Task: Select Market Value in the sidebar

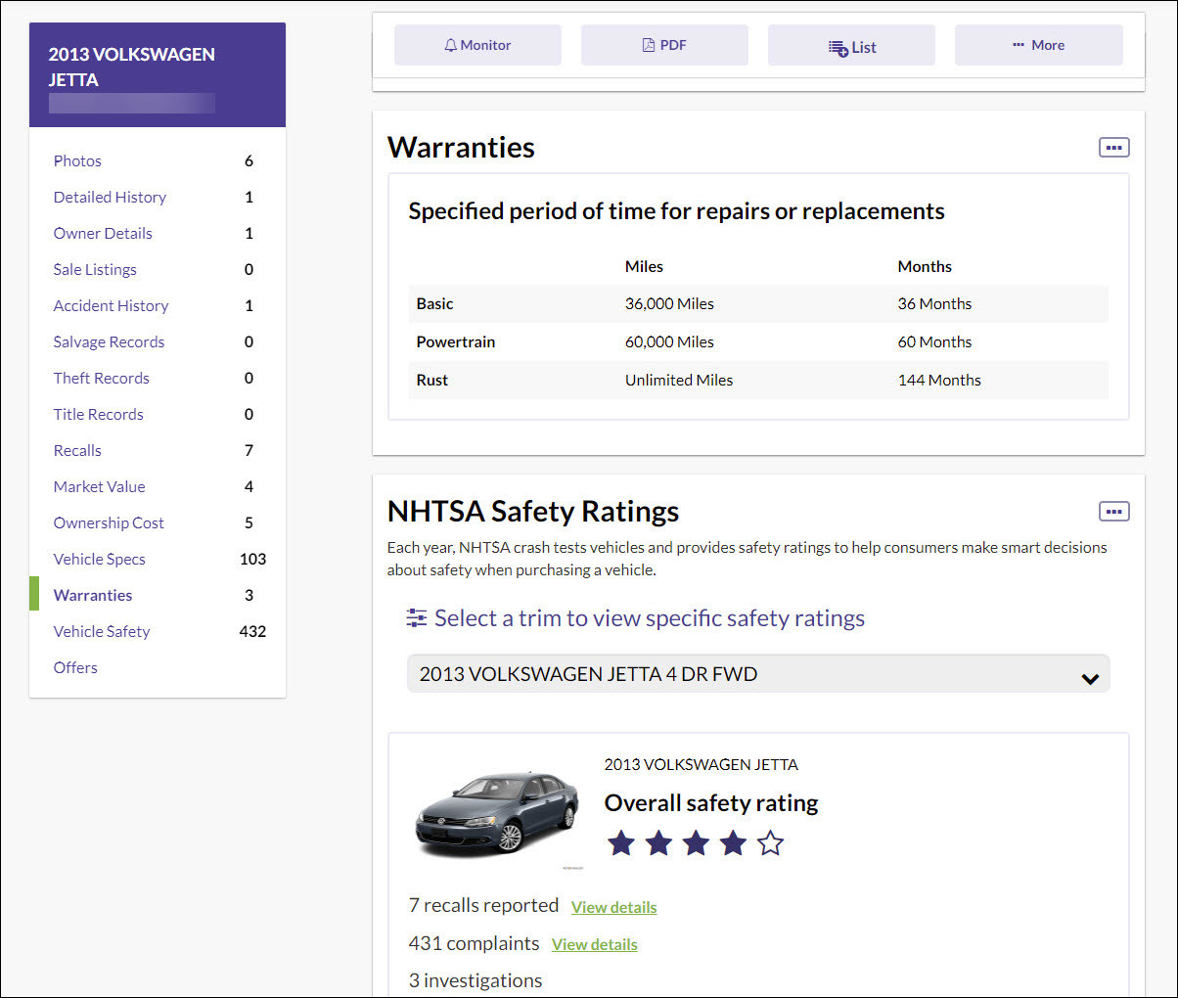Action: coord(99,486)
